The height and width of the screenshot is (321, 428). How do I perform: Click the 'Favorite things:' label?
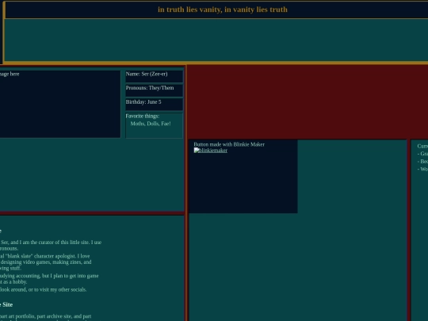click(x=143, y=116)
